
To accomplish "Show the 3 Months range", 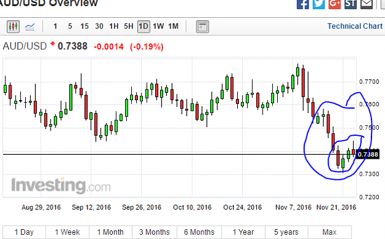I will (155, 232).
